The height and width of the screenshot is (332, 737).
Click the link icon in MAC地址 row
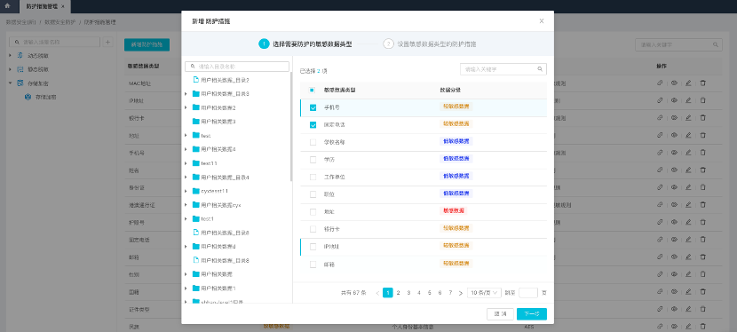660,83
